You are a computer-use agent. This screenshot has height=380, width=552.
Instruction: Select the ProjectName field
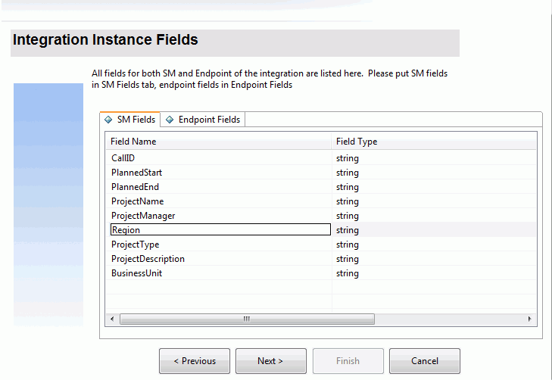[137, 201]
